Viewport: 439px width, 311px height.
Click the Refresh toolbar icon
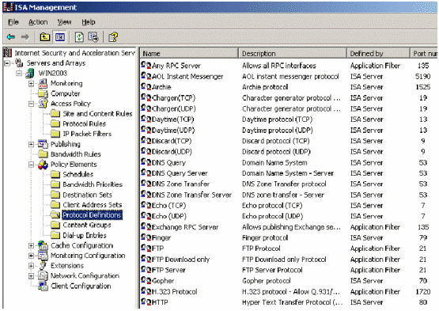(x=79, y=36)
